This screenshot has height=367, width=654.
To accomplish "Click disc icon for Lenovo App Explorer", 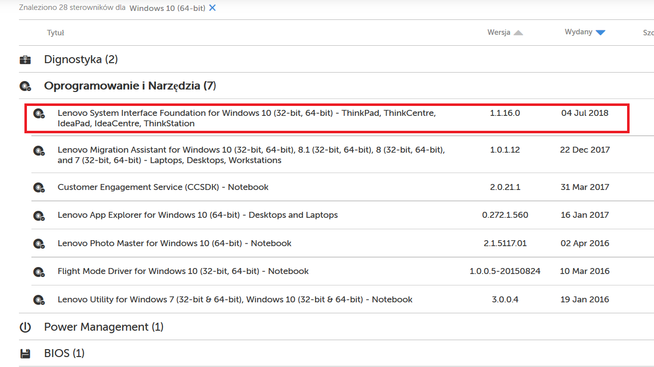I will pyautogui.click(x=39, y=215).
